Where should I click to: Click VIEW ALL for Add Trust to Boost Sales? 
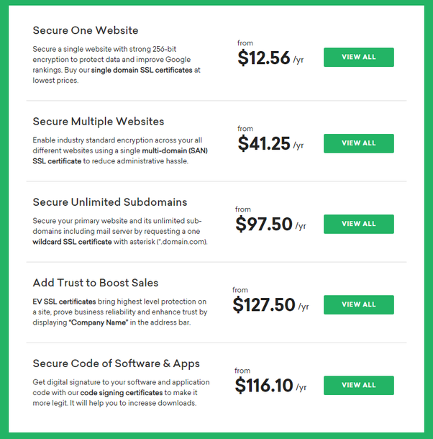click(x=358, y=304)
